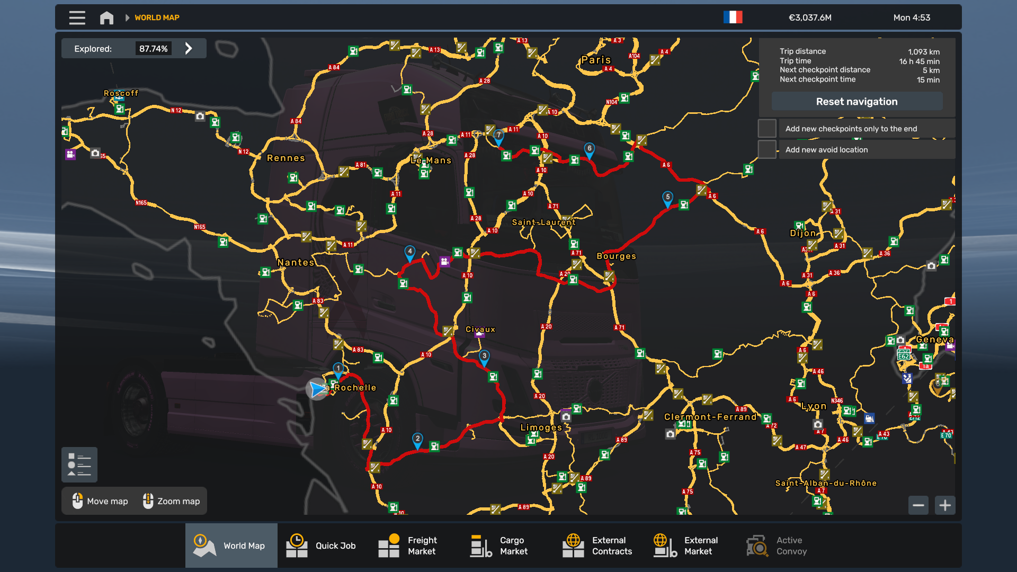Click the camera viewpoint icon south of Clermont-Ferrand
Screen dimensions: 1017x572
coord(671,434)
